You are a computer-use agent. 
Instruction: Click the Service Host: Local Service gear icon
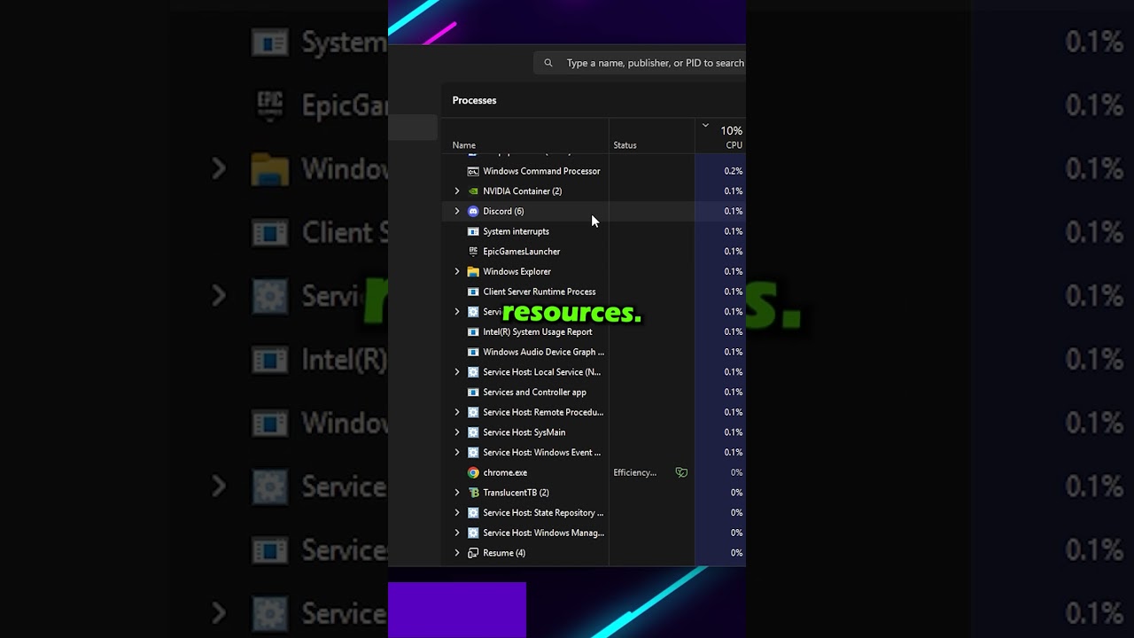[473, 372]
